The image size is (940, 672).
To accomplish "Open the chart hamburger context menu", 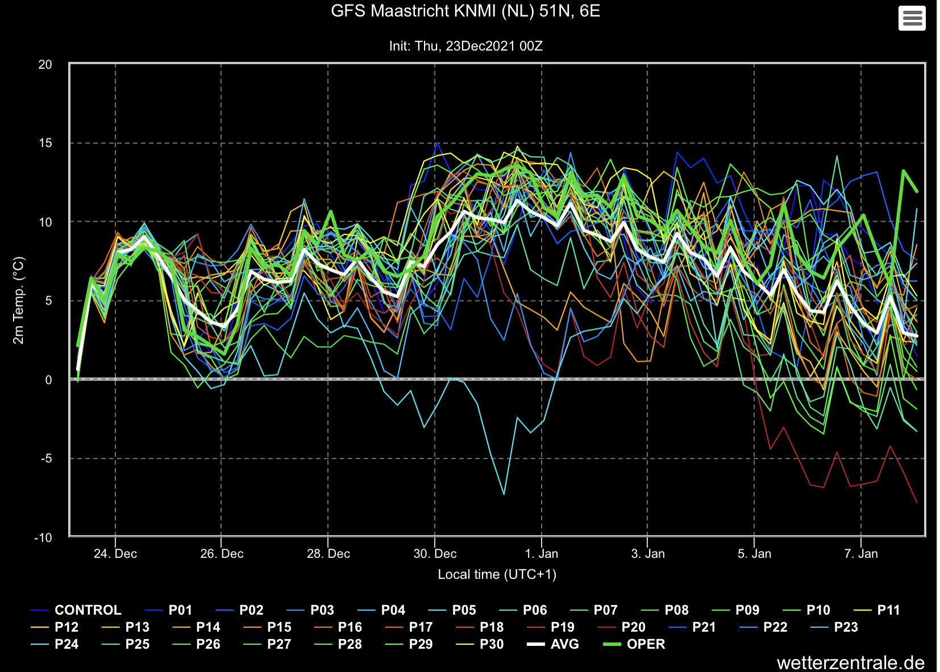I will point(912,18).
